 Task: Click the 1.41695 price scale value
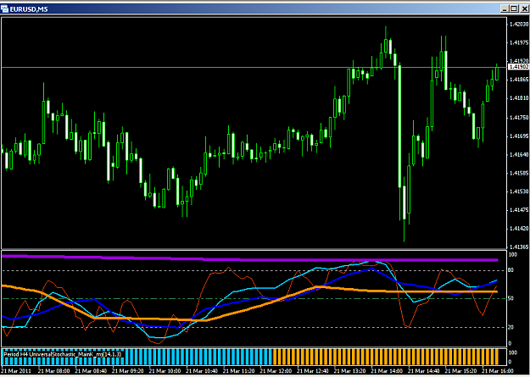click(519, 136)
